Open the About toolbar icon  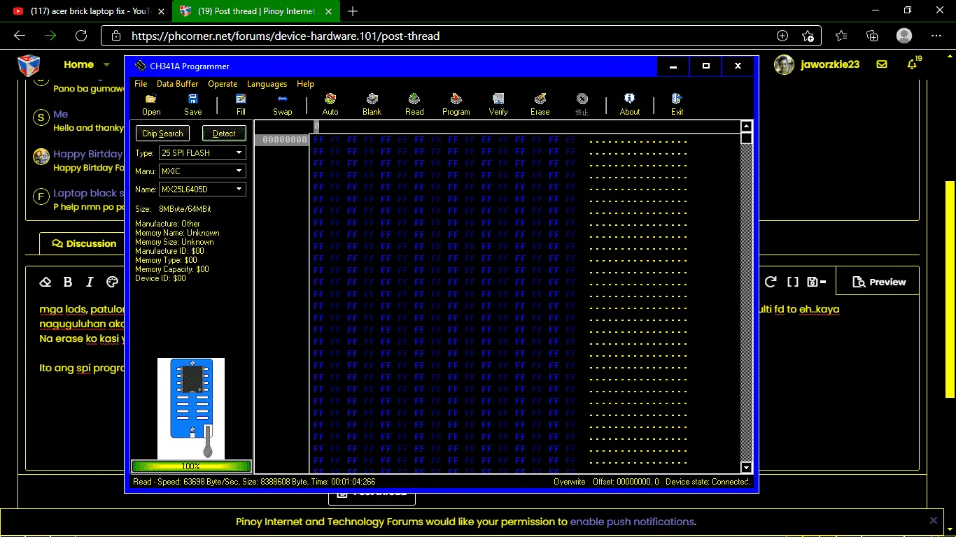[630, 104]
